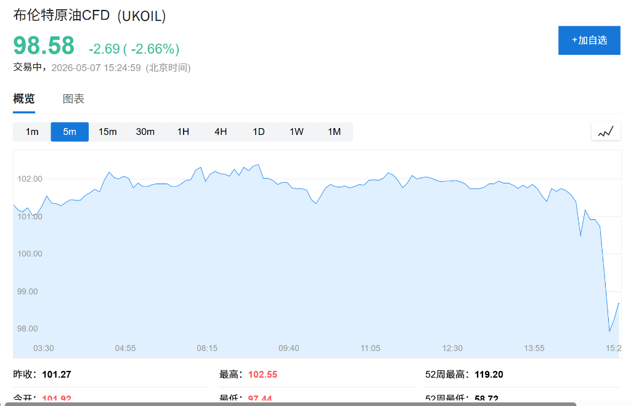Switch to 30m interval
Image resolution: width=631 pixels, height=406 pixels.
(x=145, y=132)
